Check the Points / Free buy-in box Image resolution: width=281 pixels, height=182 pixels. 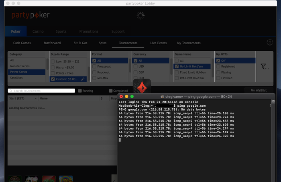[53, 73]
